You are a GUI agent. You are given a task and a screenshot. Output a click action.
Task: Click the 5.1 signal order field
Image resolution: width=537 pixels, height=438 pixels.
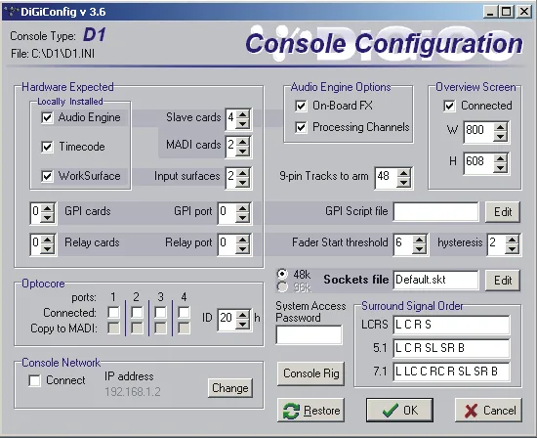(x=451, y=348)
